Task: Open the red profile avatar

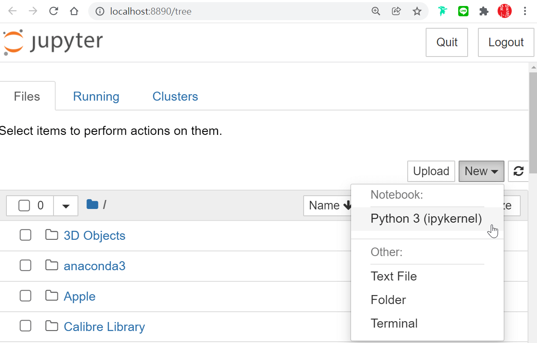Action: (x=504, y=11)
